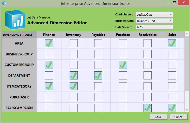190x123 pixels.
Task: Click the Purchase cube column header
Action: click(123, 35)
